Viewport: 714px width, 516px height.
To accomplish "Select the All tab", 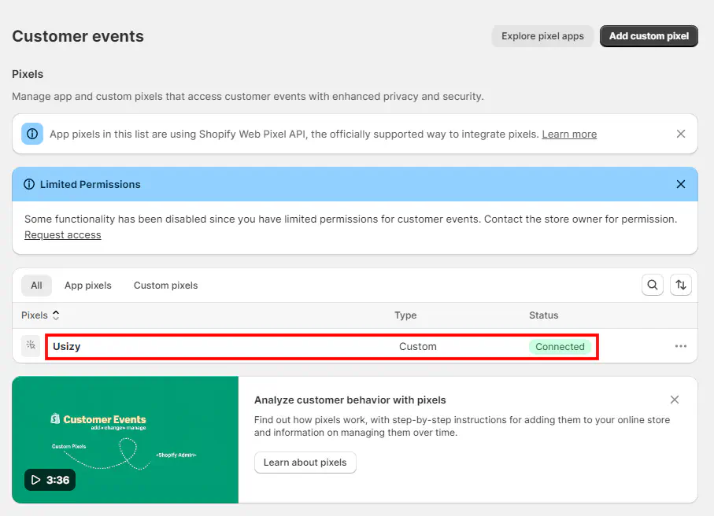I will tap(36, 286).
